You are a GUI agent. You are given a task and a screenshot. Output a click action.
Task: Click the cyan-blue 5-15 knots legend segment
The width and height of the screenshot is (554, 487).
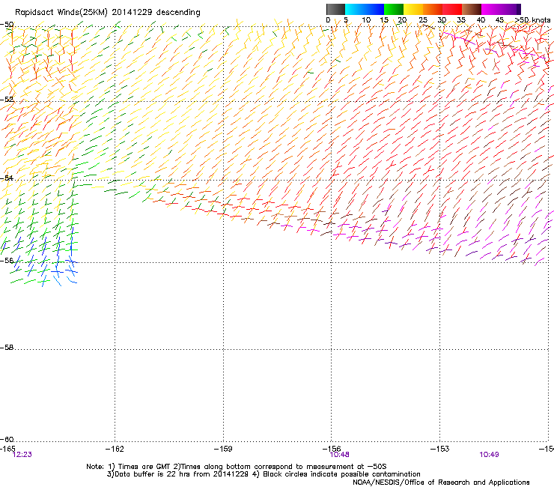(x=365, y=9)
